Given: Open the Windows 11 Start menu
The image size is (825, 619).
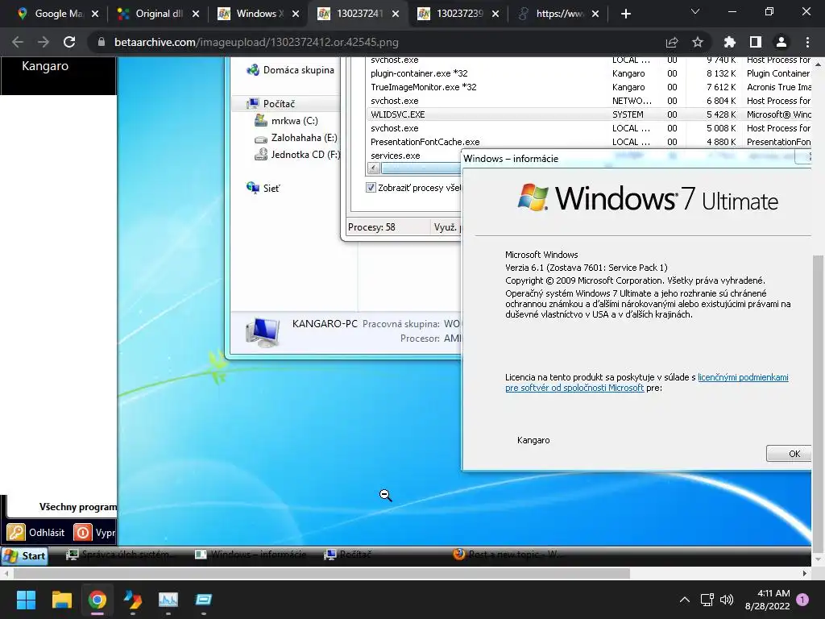Looking at the screenshot, I should point(26,600).
